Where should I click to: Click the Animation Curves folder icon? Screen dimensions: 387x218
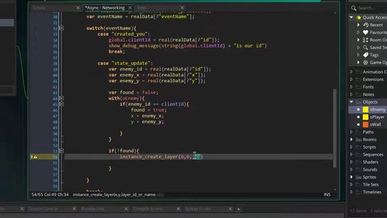[359, 72]
